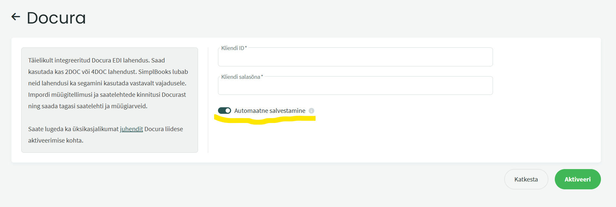The height and width of the screenshot is (207, 616).
Task: Open the juhendit link
Action: coord(131,129)
